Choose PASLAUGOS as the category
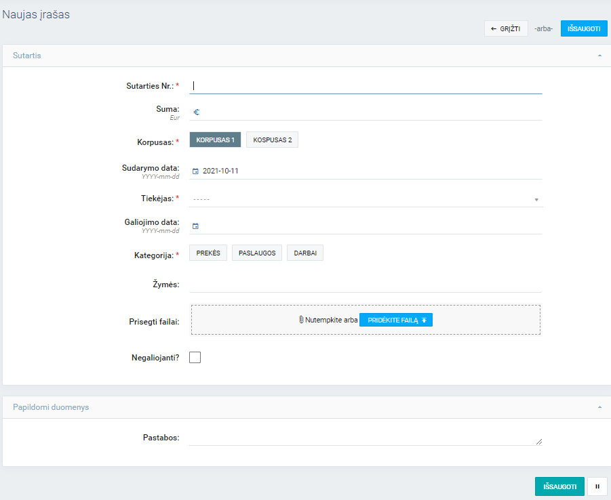The image size is (611, 500). pos(257,253)
